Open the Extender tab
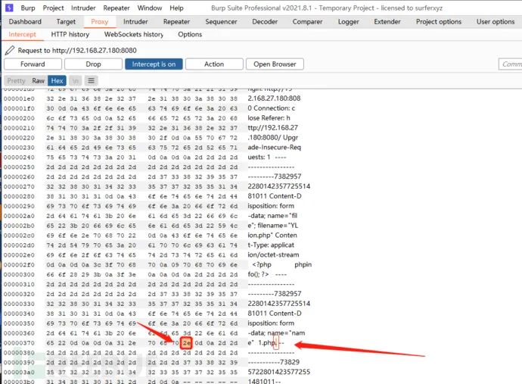Image resolution: width=522 pixels, height=384 pixels. tap(387, 22)
